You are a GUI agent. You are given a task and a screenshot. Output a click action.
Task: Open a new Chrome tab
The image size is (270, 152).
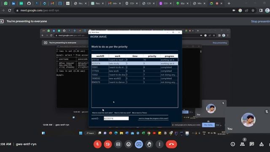(229, 3)
